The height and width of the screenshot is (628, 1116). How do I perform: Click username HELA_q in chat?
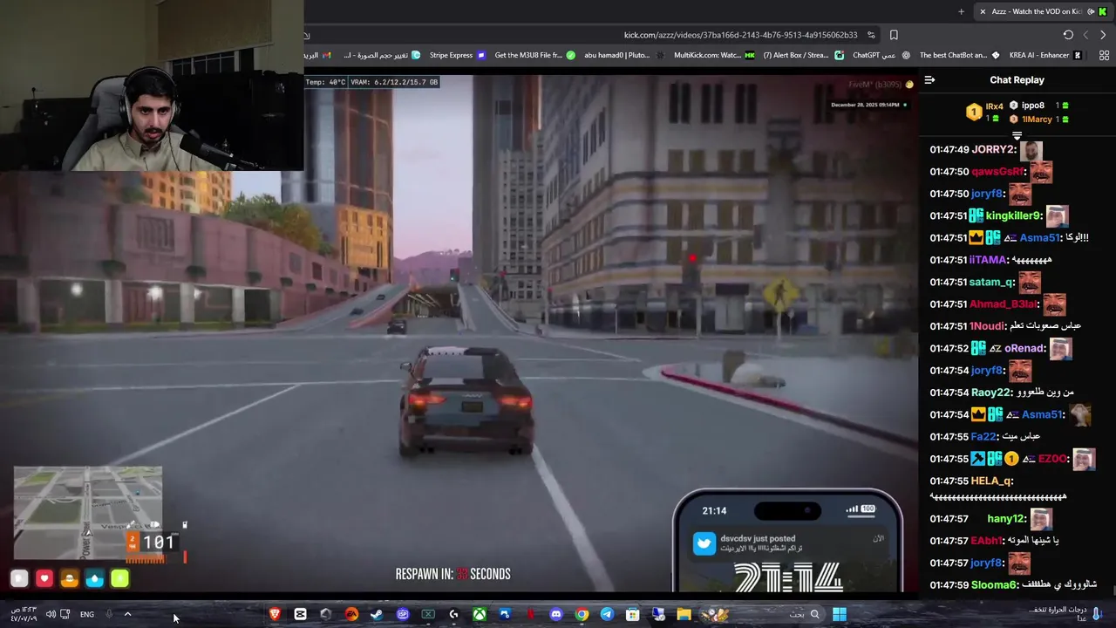[991, 481]
